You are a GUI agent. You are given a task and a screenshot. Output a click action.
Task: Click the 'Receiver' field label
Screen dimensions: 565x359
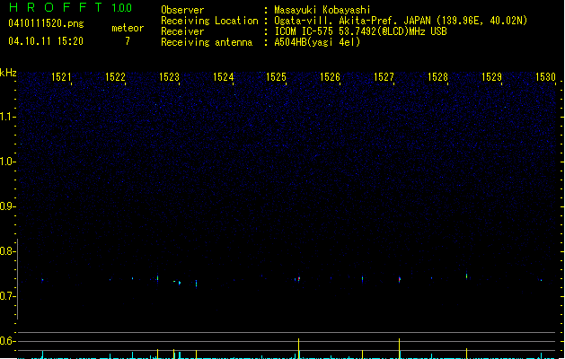pyautogui.click(x=182, y=31)
